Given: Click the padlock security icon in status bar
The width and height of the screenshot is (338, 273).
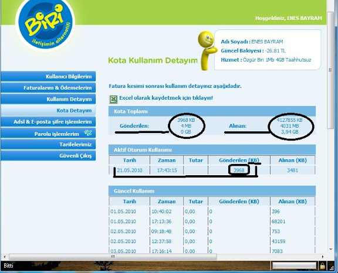Looking at the screenshot, I should [x=322, y=266].
